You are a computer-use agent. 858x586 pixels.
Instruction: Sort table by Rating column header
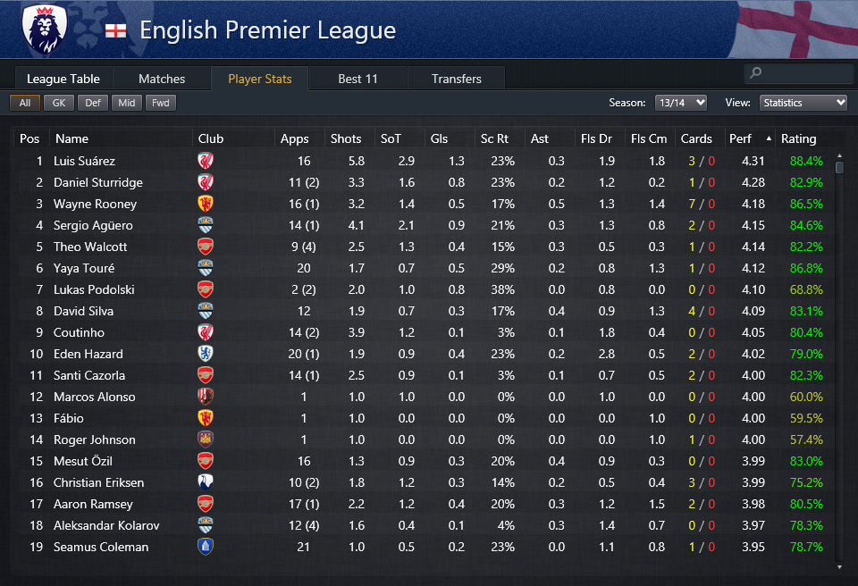[798, 138]
